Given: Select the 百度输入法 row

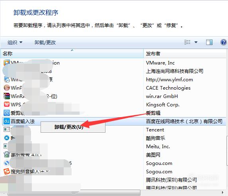Looking at the screenshot, I should coord(114,121).
